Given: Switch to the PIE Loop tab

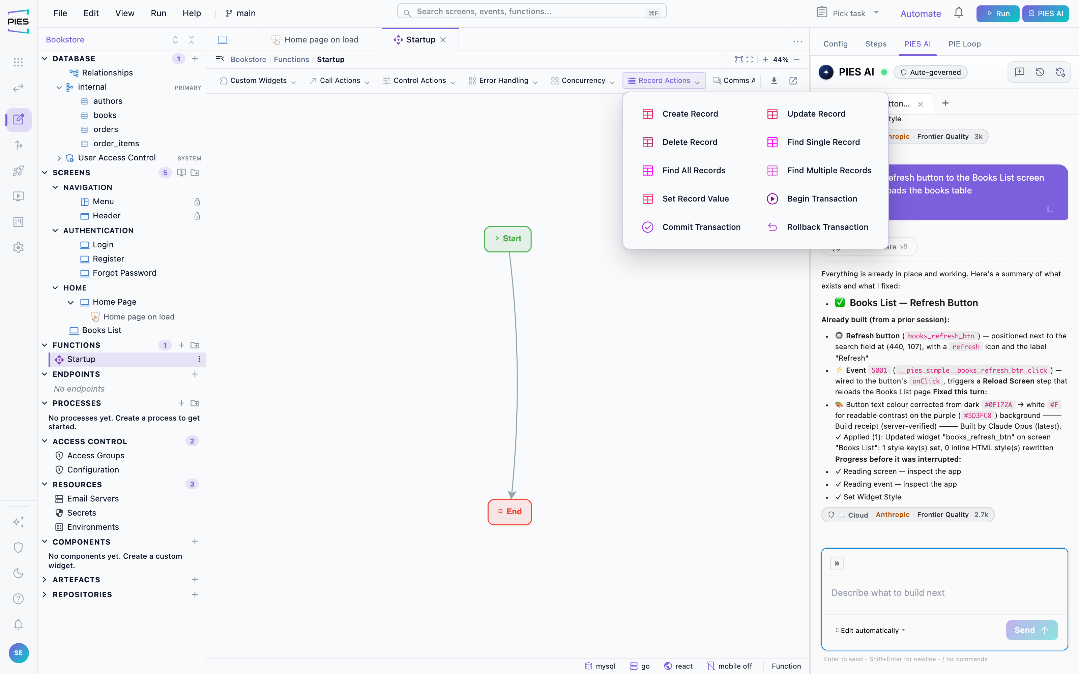Looking at the screenshot, I should point(964,44).
